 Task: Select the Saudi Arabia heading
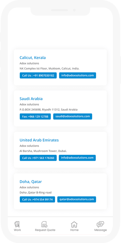pos(31,99)
